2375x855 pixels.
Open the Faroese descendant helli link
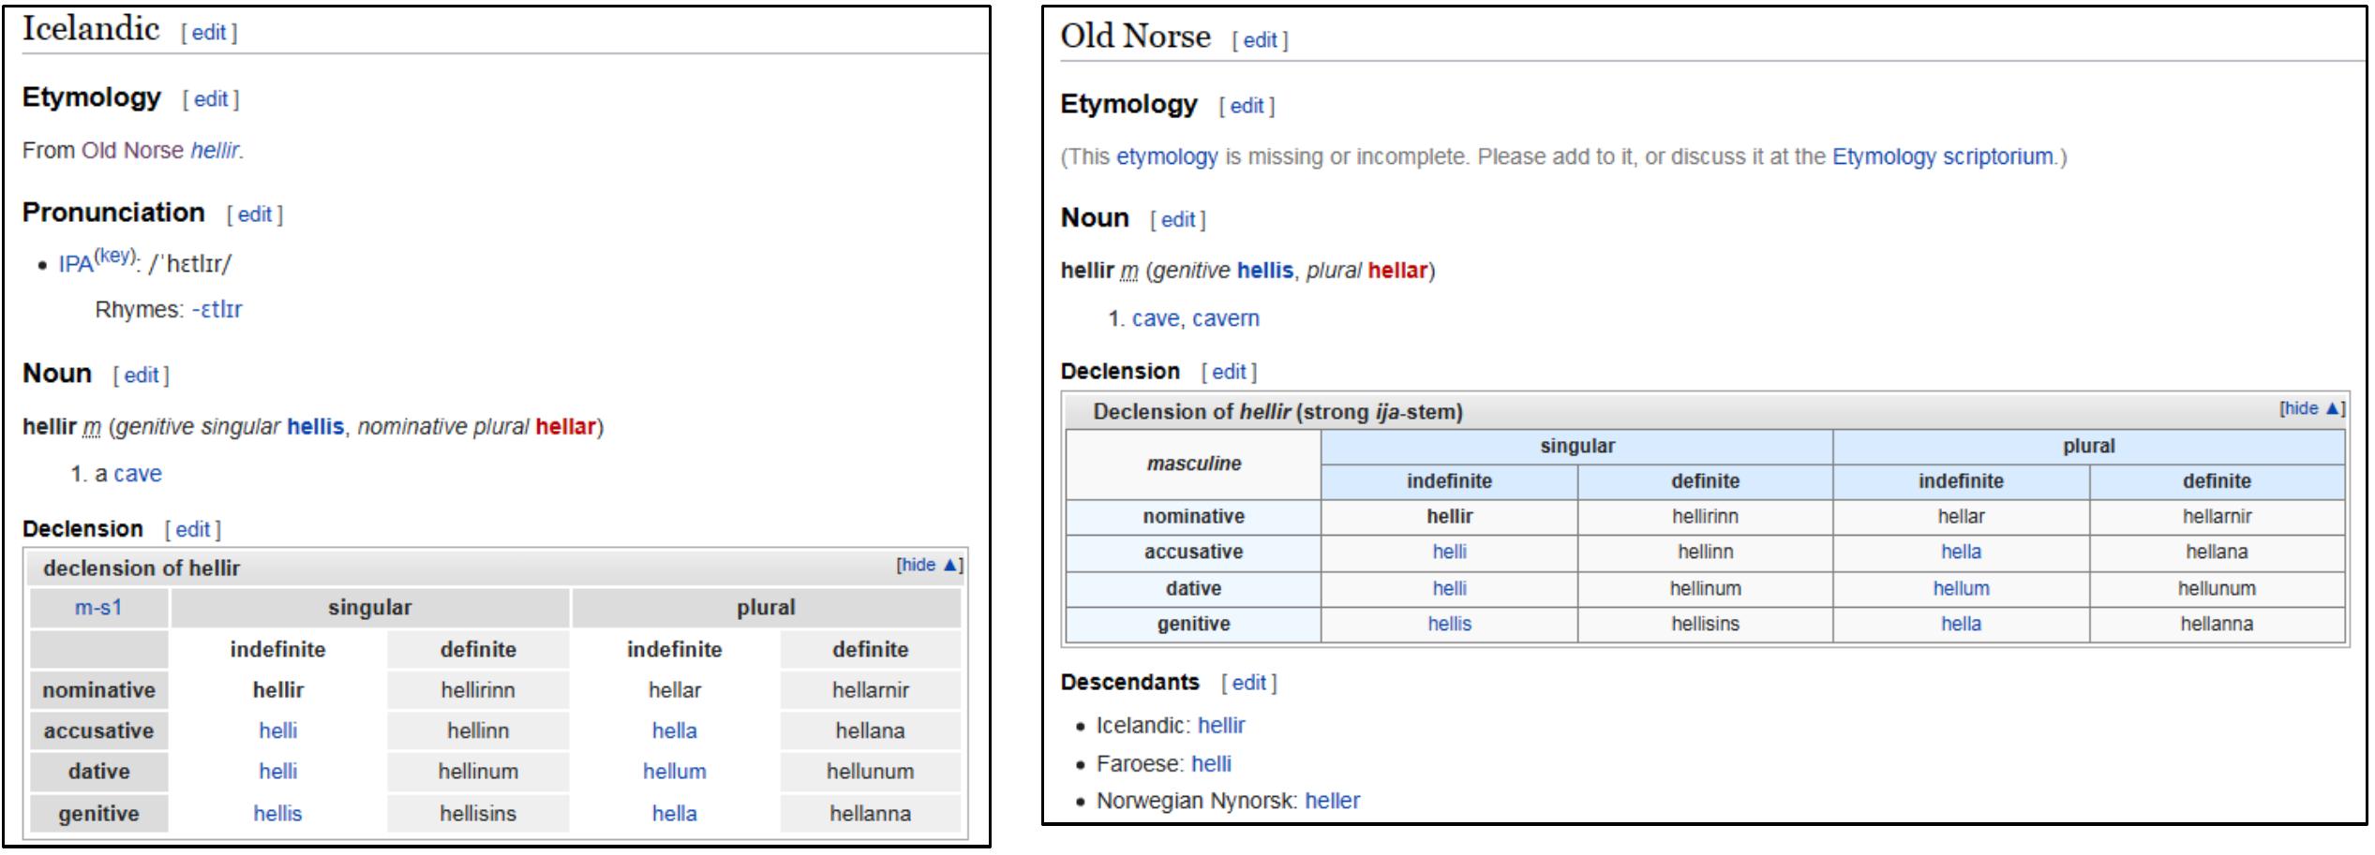pos(1210,763)
